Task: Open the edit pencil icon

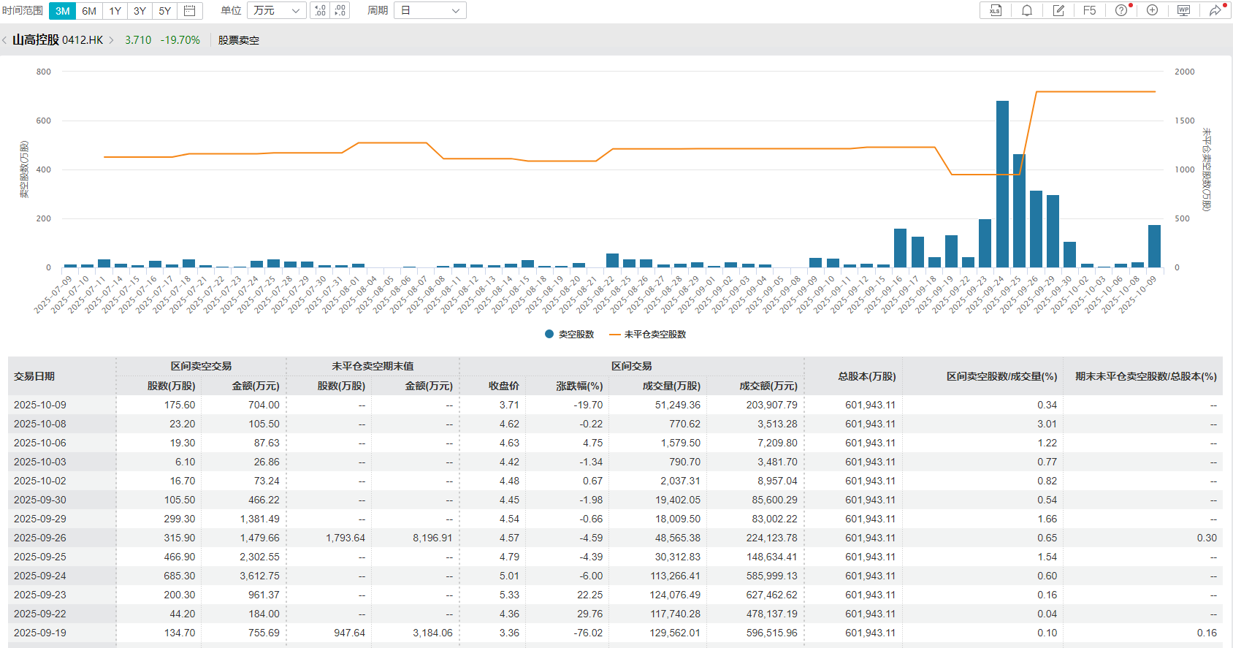Action: tap(1058, 10)
